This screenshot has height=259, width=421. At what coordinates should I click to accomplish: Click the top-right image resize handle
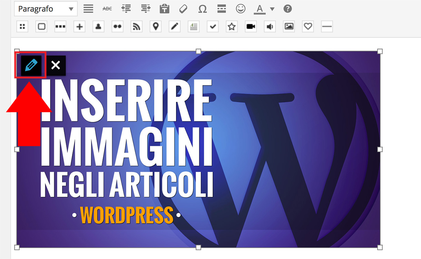380,51
